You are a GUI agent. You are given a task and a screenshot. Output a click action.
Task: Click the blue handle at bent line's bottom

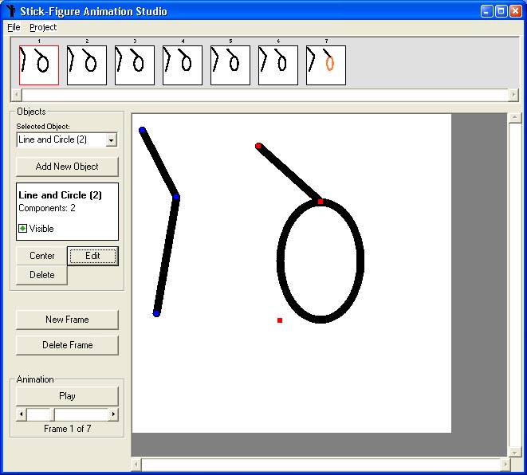tap(156, 313)
